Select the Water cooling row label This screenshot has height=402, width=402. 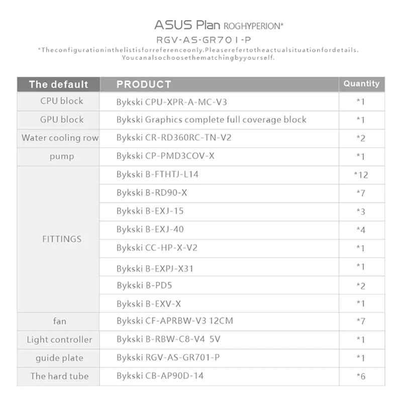tap(60, 138)
